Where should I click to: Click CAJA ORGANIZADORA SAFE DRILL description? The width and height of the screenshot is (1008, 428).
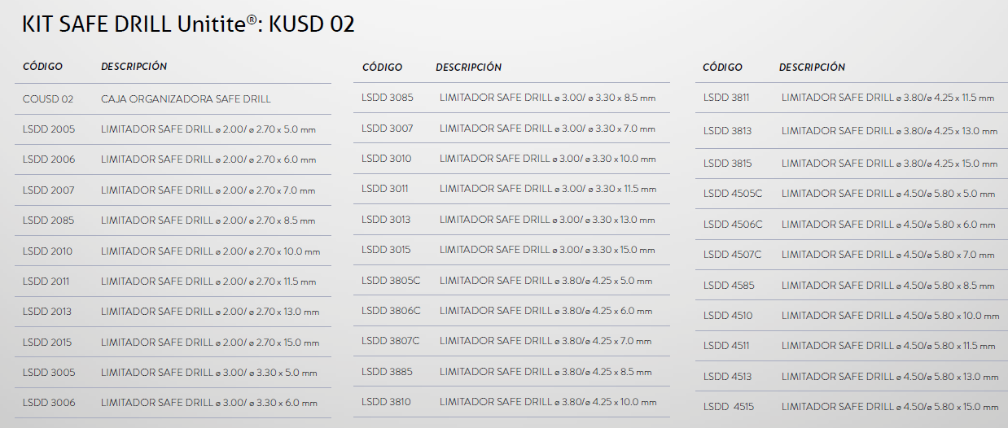click(x=186, y=99)
